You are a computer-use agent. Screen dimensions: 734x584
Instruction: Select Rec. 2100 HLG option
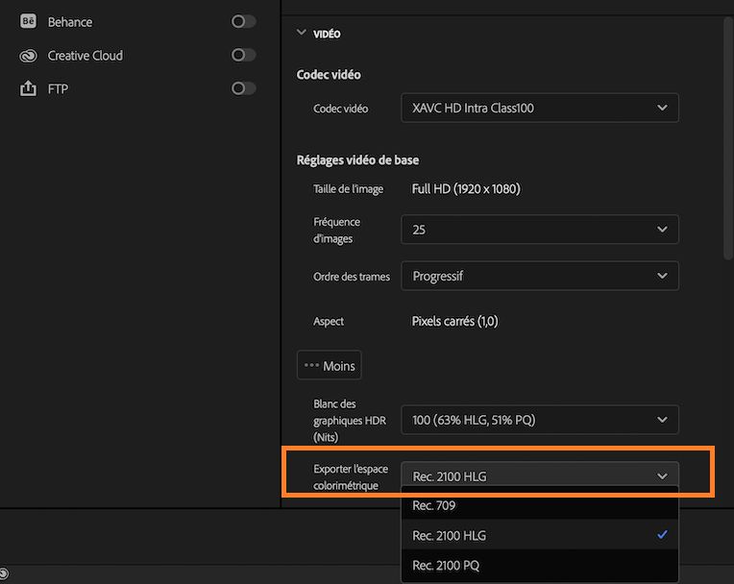pos(540,535)
